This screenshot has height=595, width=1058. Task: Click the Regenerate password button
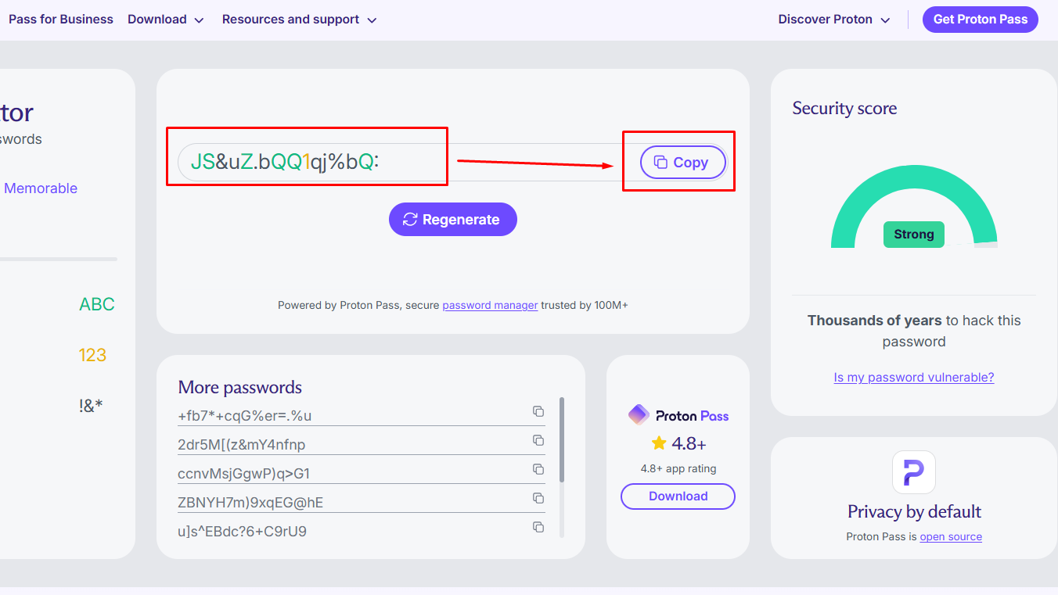[453, 220]
